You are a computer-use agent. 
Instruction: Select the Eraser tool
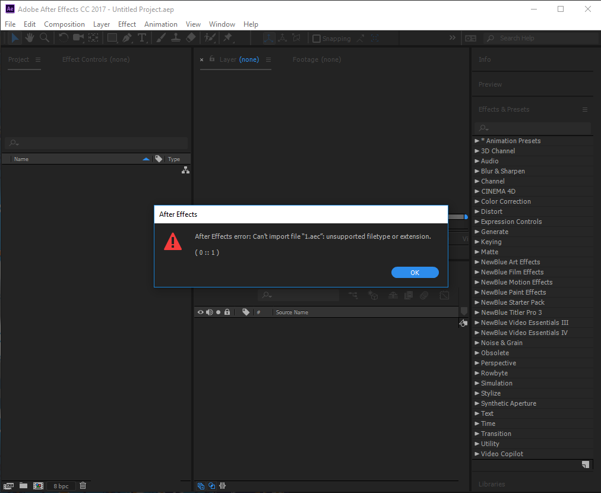coord(191,38)
